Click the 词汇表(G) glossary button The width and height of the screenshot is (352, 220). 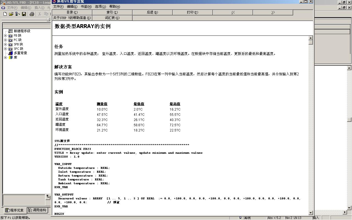pyautogui.click(x=112, y=18)
